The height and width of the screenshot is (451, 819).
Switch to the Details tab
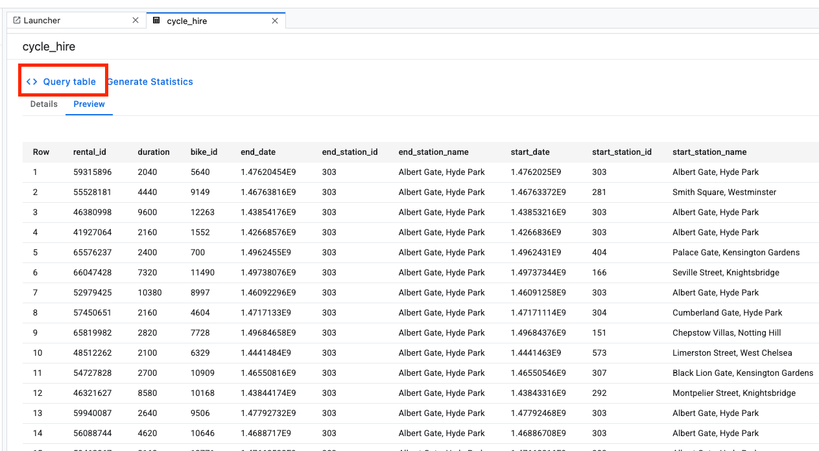[x=43, y=104]
